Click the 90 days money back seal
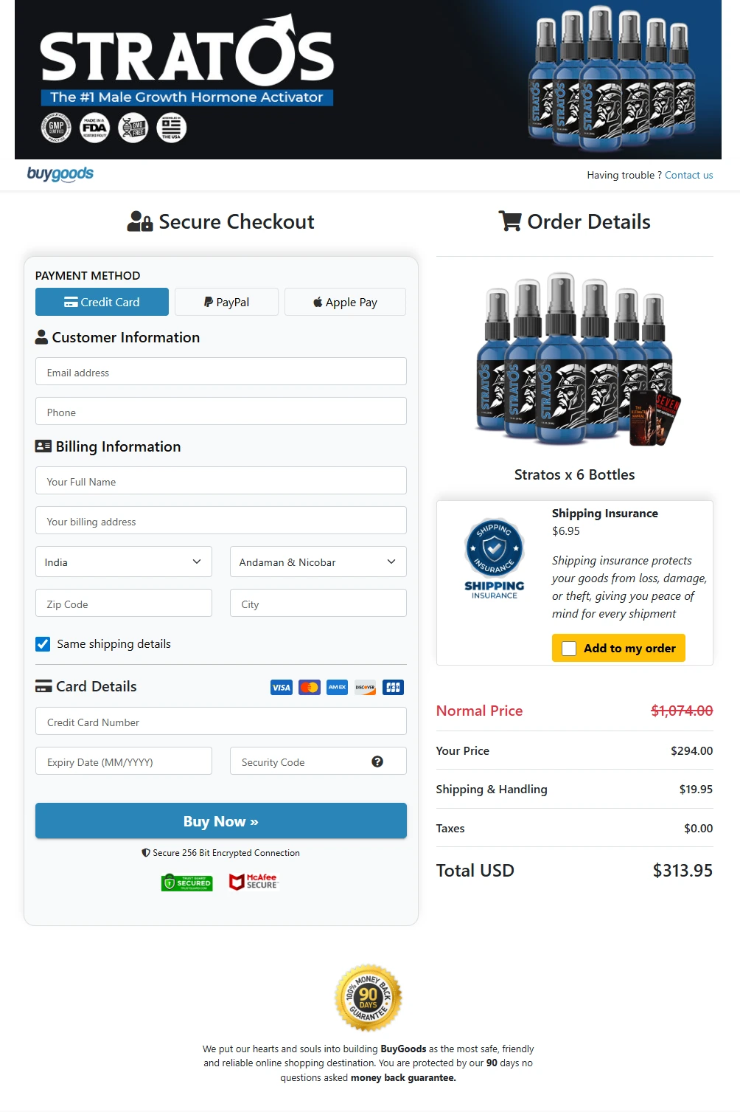 [369, 998]
